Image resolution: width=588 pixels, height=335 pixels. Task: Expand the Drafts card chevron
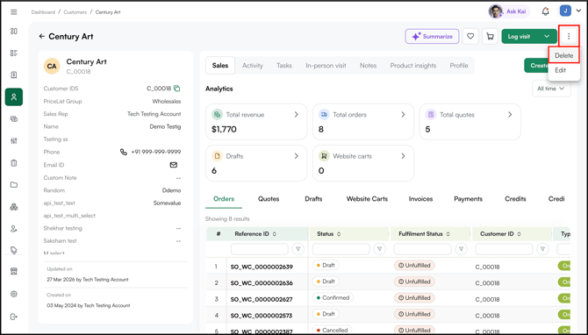[x=297, y=156]
